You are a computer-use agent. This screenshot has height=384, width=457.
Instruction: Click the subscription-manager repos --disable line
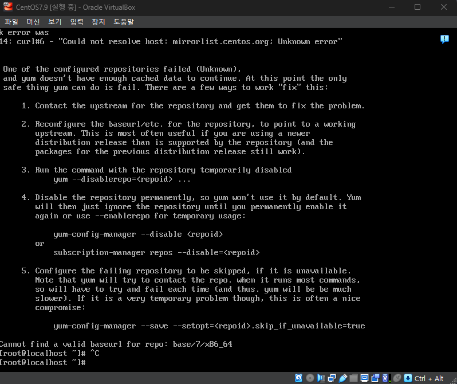coord(156,253)
